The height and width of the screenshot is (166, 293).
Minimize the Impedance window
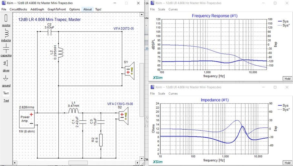point(264,88)
